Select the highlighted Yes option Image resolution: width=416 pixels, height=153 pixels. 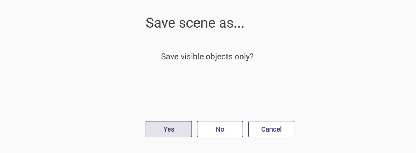pyautogui.click(x=169, y=129)
